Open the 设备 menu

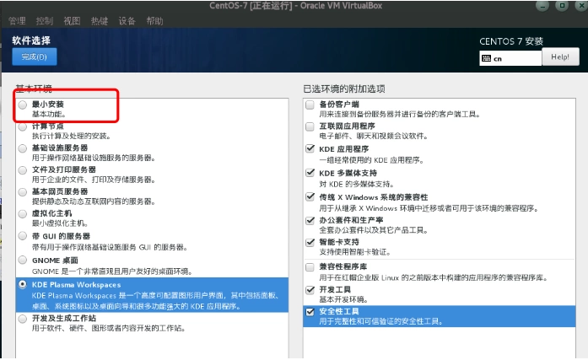click(127, 21)
